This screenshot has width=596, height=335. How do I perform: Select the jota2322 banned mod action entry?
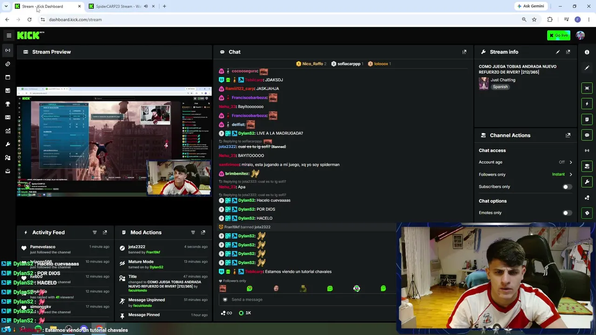click(163, 249)
